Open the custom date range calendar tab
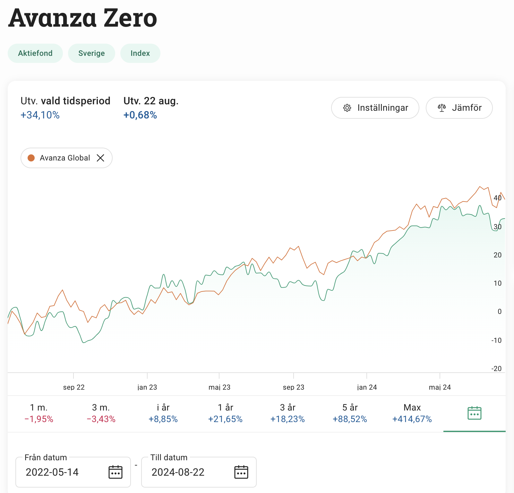514x493 pixels. [474, 413]
